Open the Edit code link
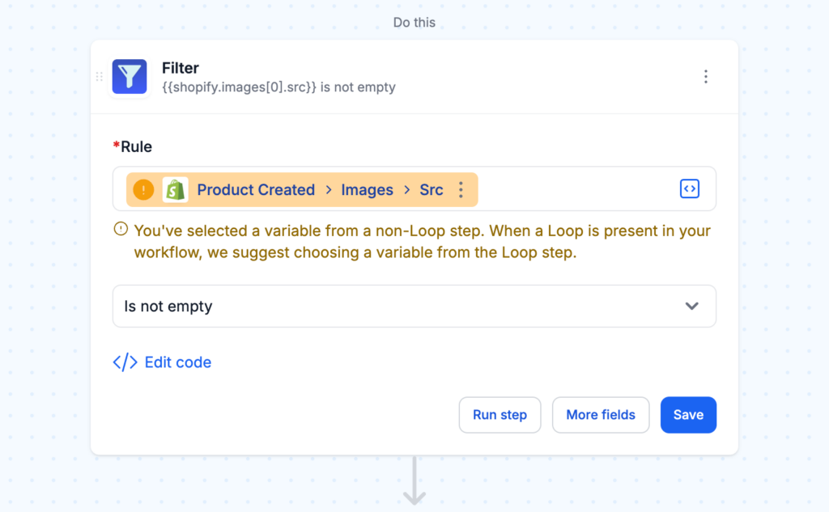Screen dimensions: 829x512 click(x=177, y=362)
